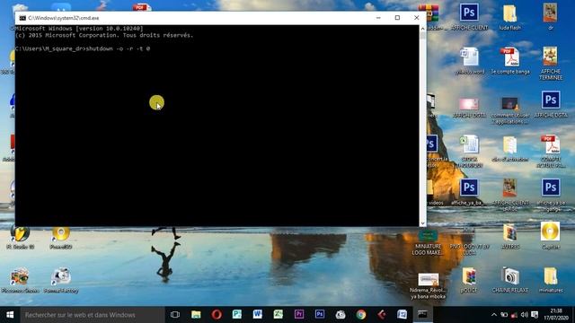Minimize the cmd.exe window
Screen dimensions: 575x323
click(x=378, y=18)
